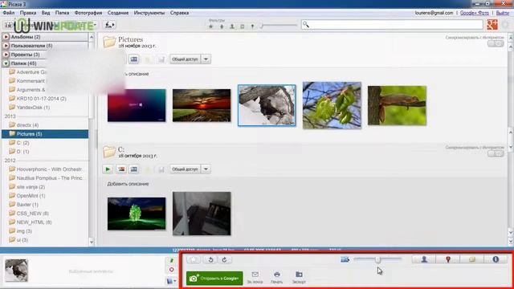Select the snowy tree squirrel thumbnail
The image size is (514, 289).
(267, 105)
